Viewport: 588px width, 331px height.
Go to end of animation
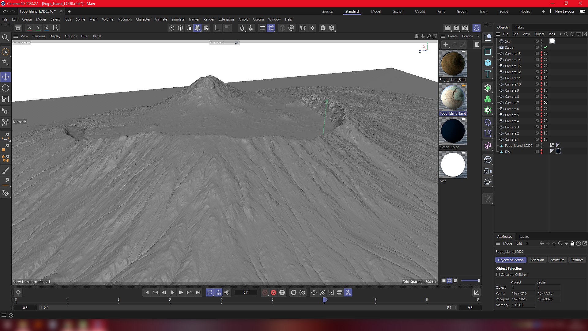[198, 292]
